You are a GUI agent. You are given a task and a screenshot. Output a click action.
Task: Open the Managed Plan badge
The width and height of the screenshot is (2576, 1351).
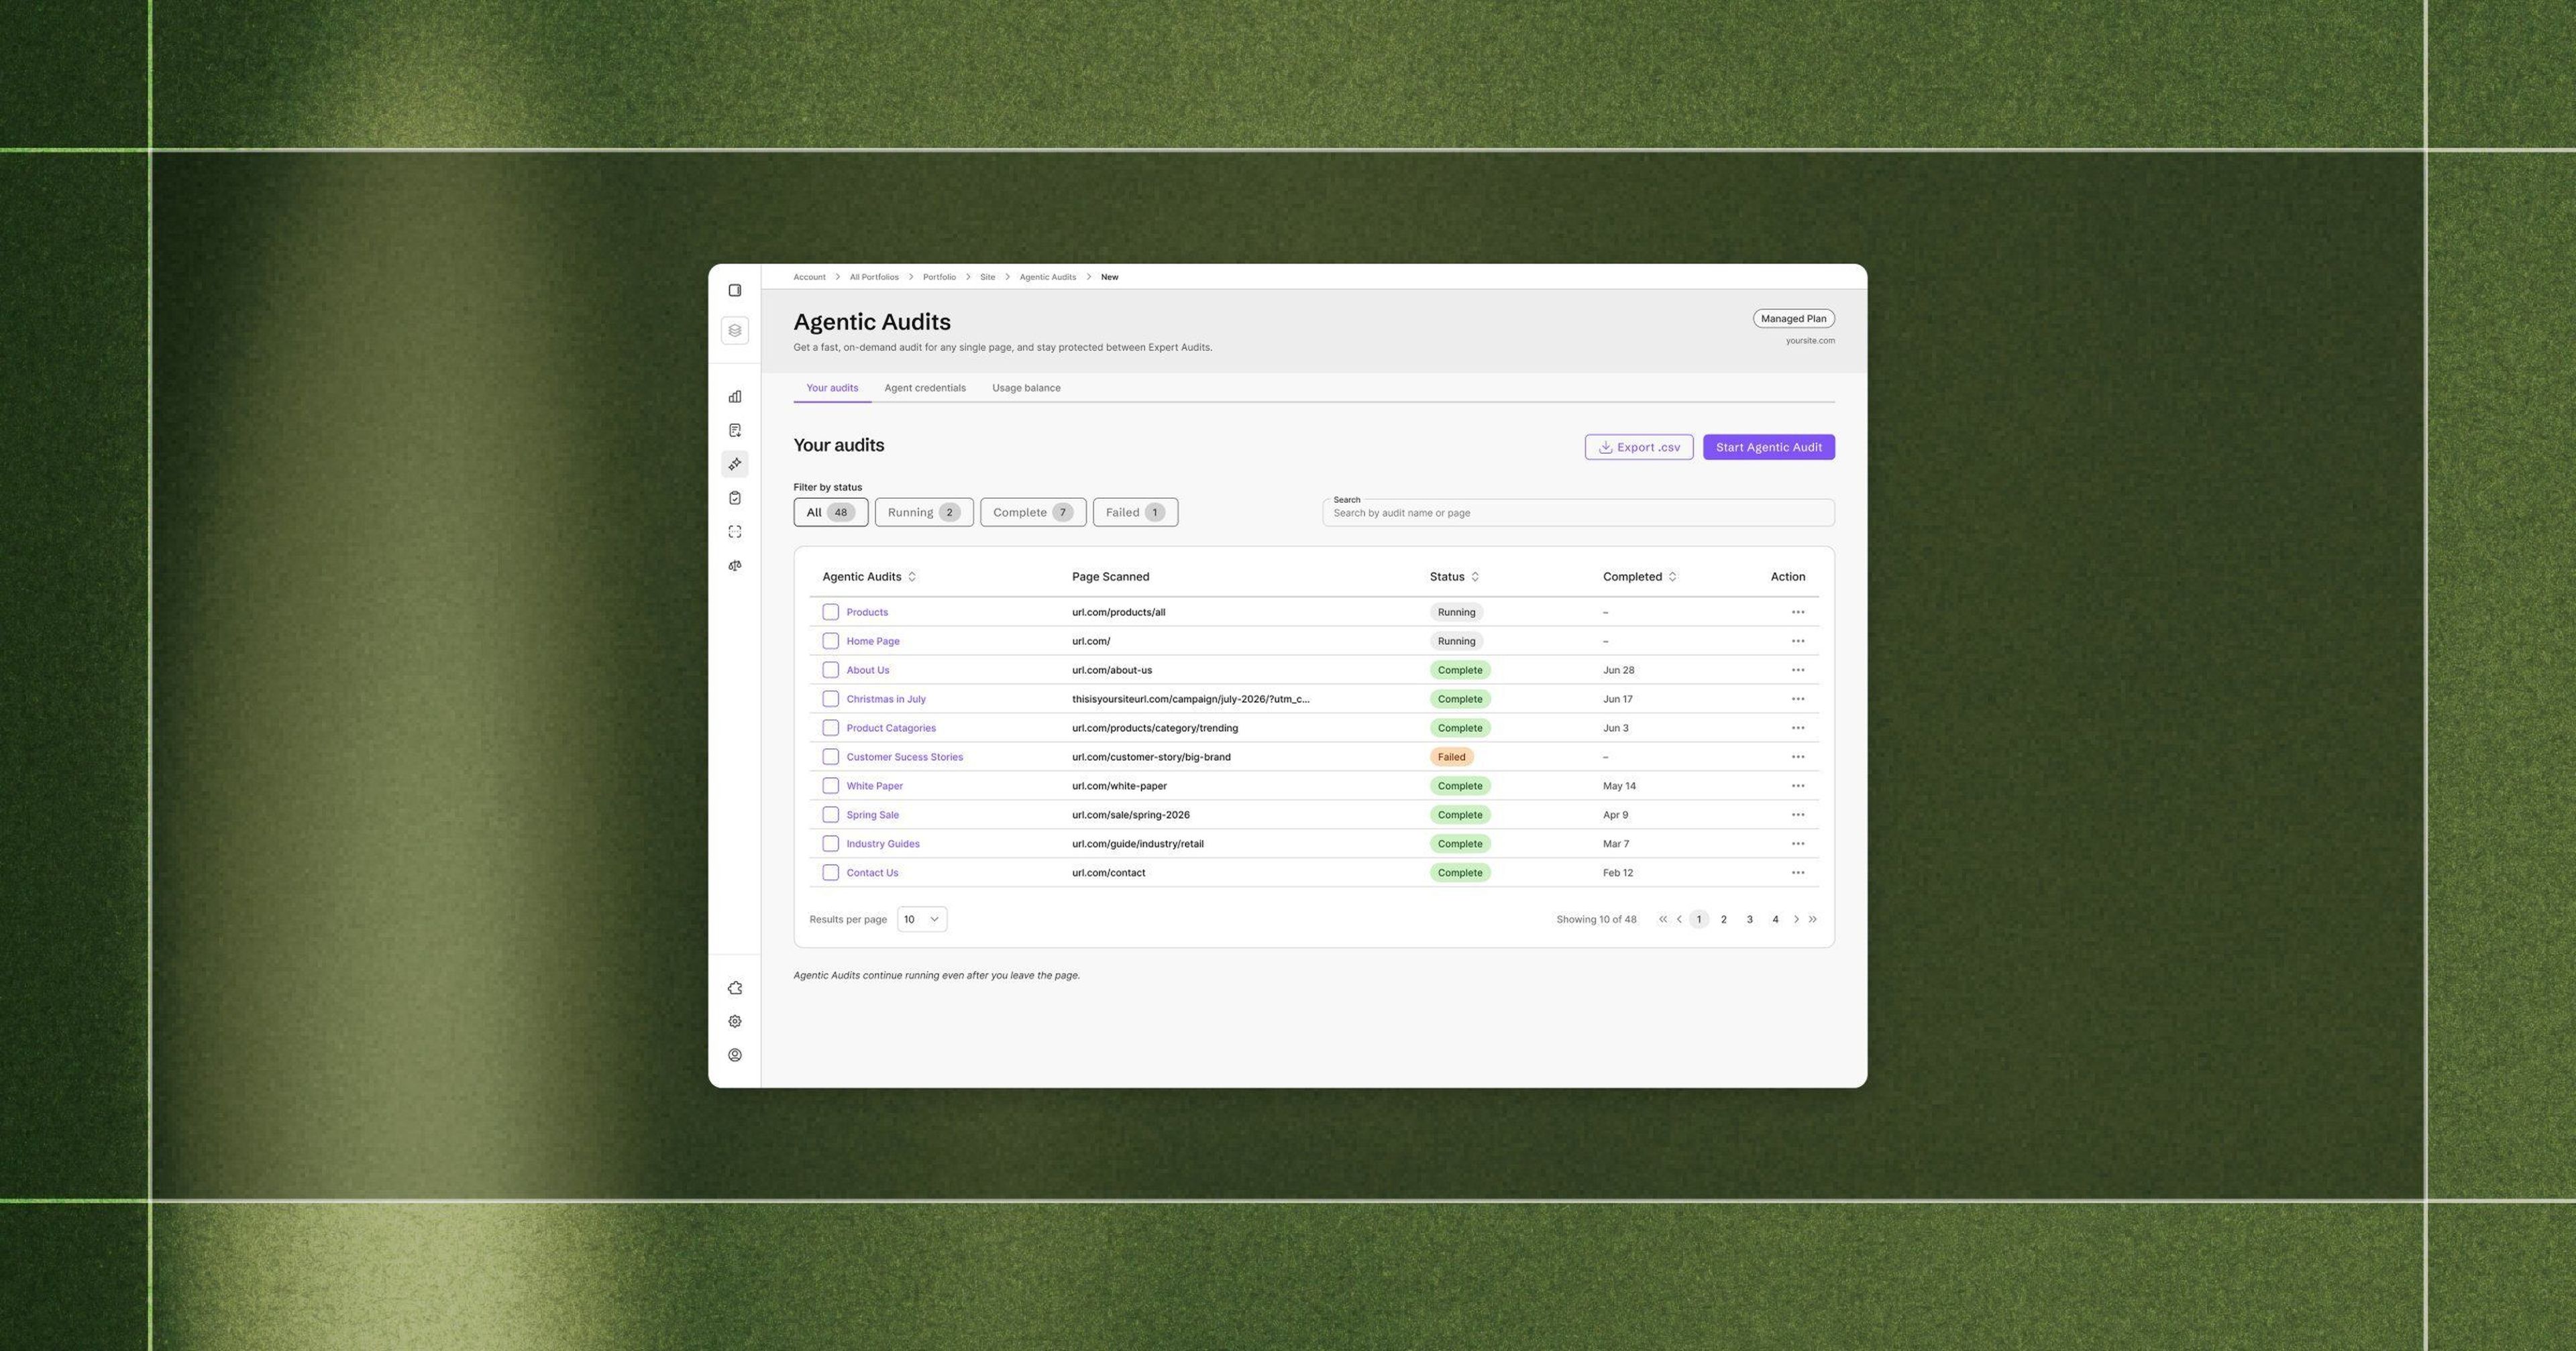pyautogui.click(x=1793, y=318)
